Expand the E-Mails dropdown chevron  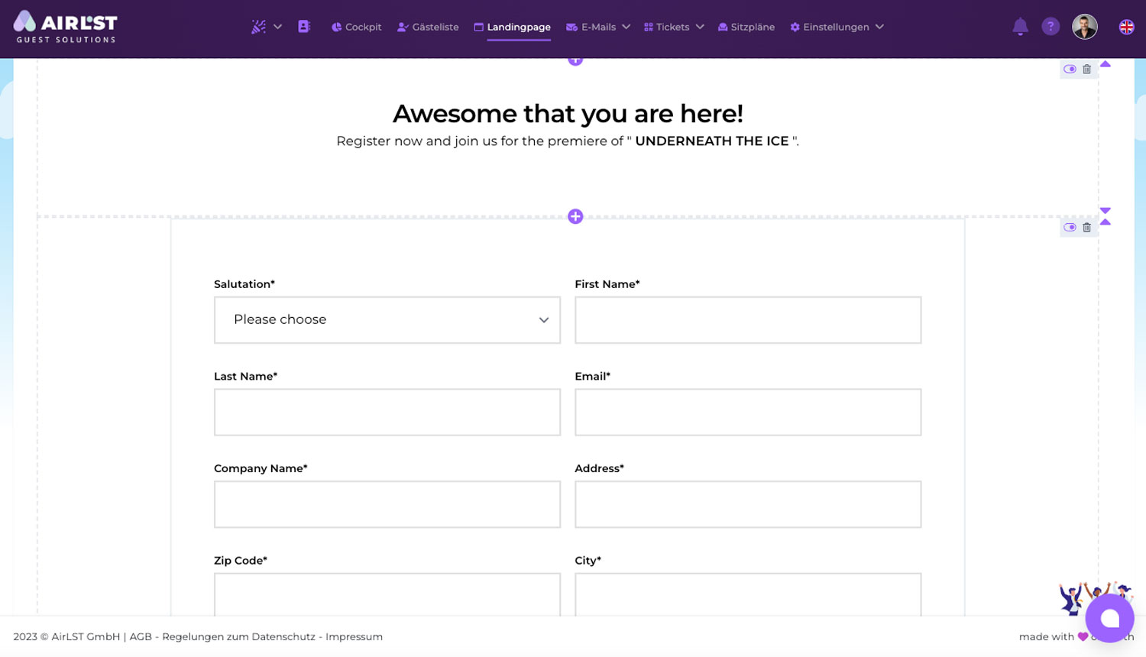(626, 27)
